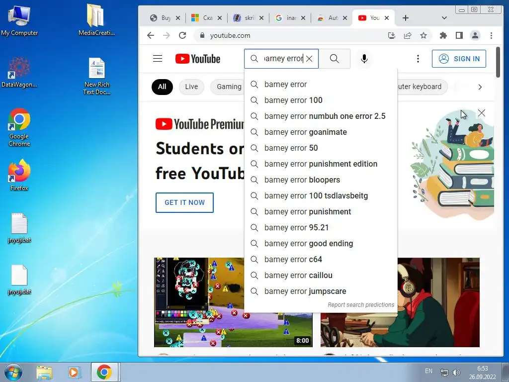Screen dimensions: 509x382
Task: Select the 'Live' filter chip
Action: 191,87
